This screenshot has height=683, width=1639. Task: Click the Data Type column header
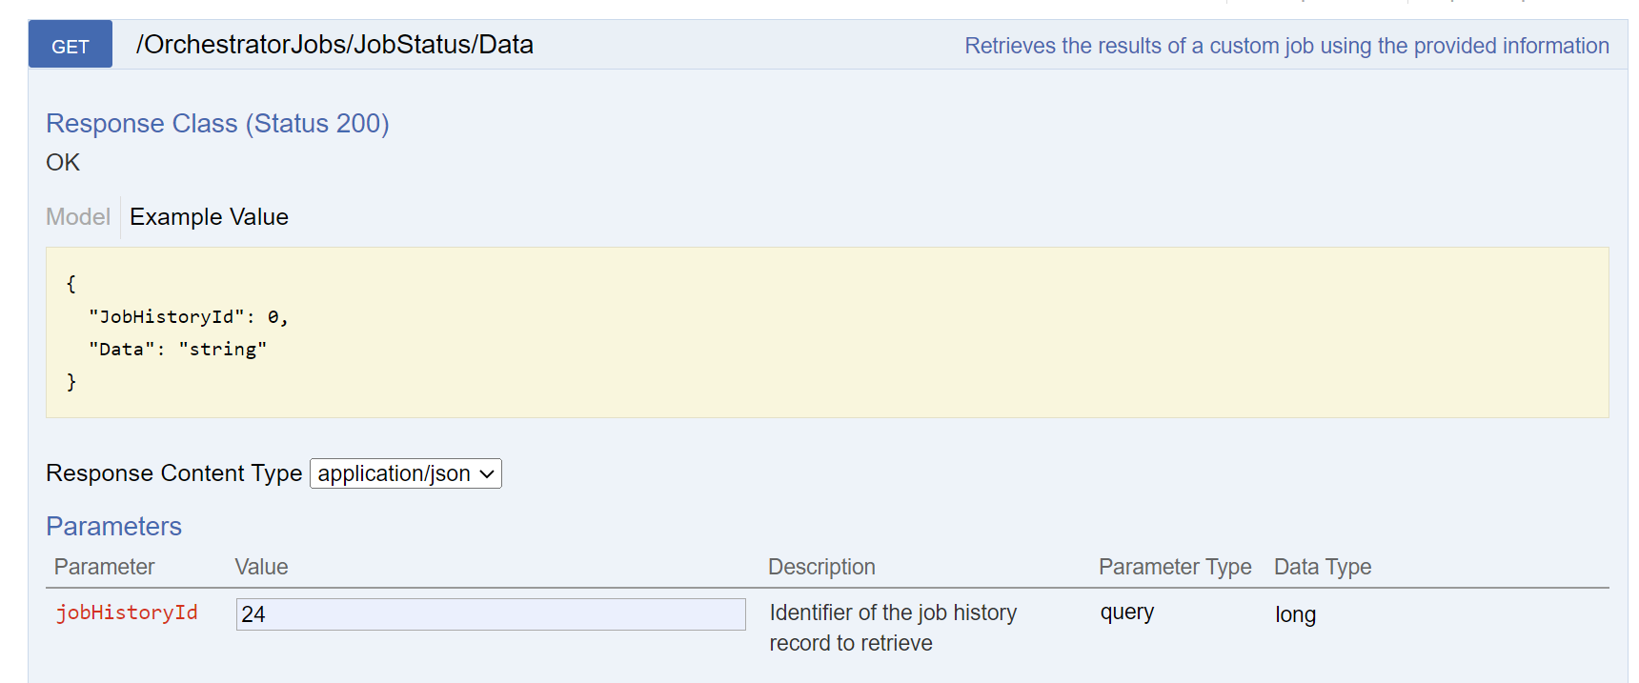(1322, 567)
